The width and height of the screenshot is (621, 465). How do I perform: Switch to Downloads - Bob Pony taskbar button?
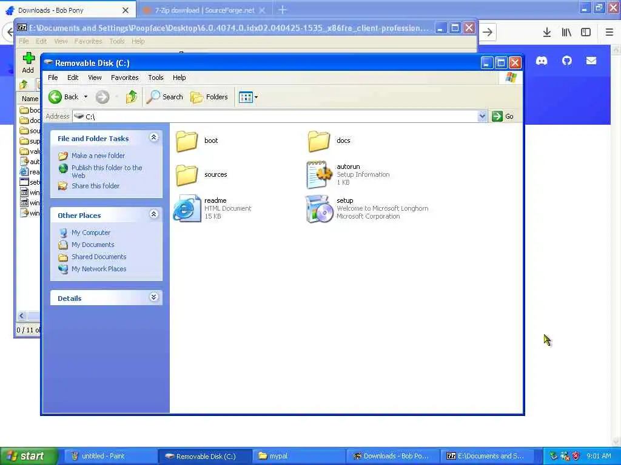point(392,456)
